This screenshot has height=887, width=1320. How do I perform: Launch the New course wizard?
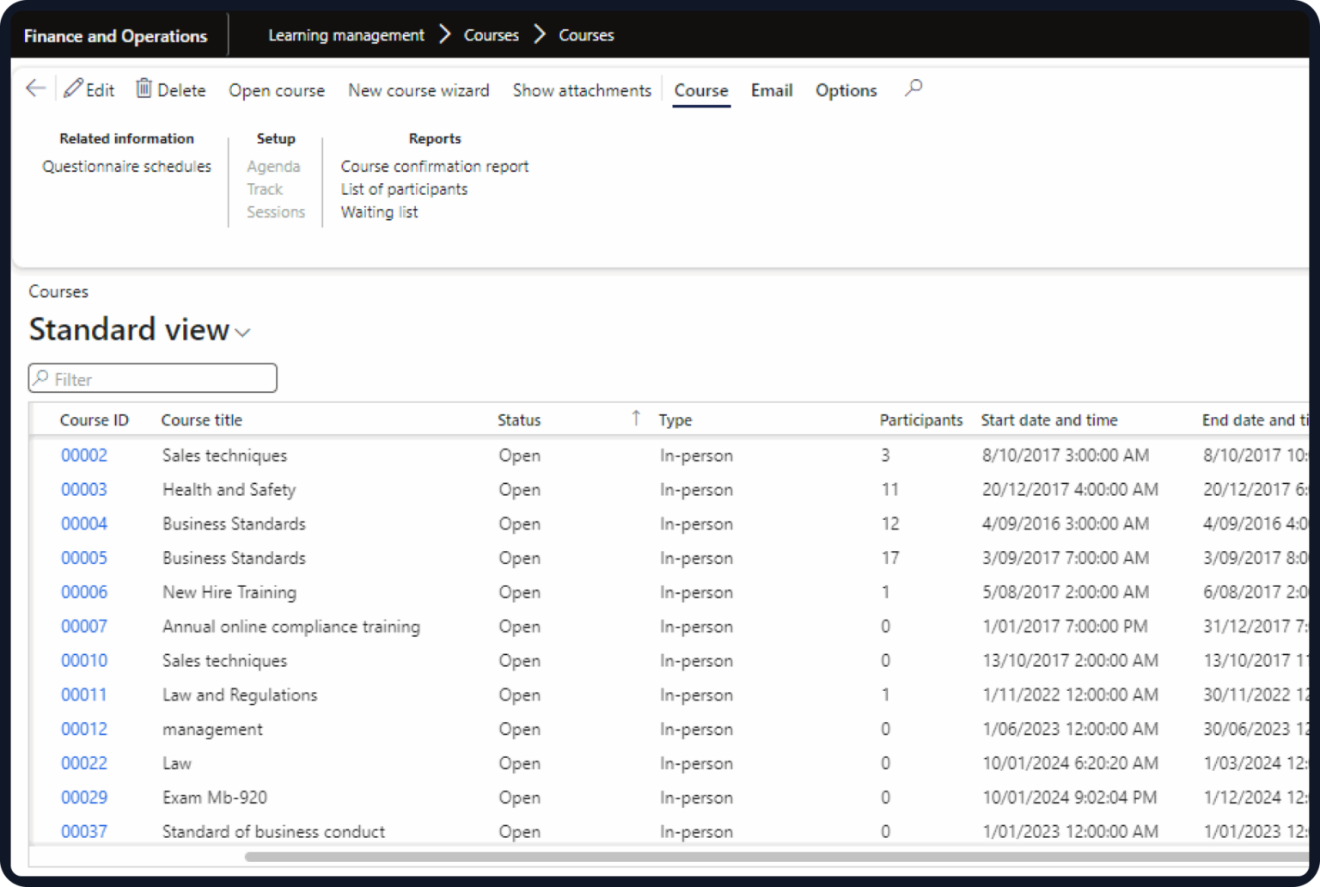click(419, 90)
